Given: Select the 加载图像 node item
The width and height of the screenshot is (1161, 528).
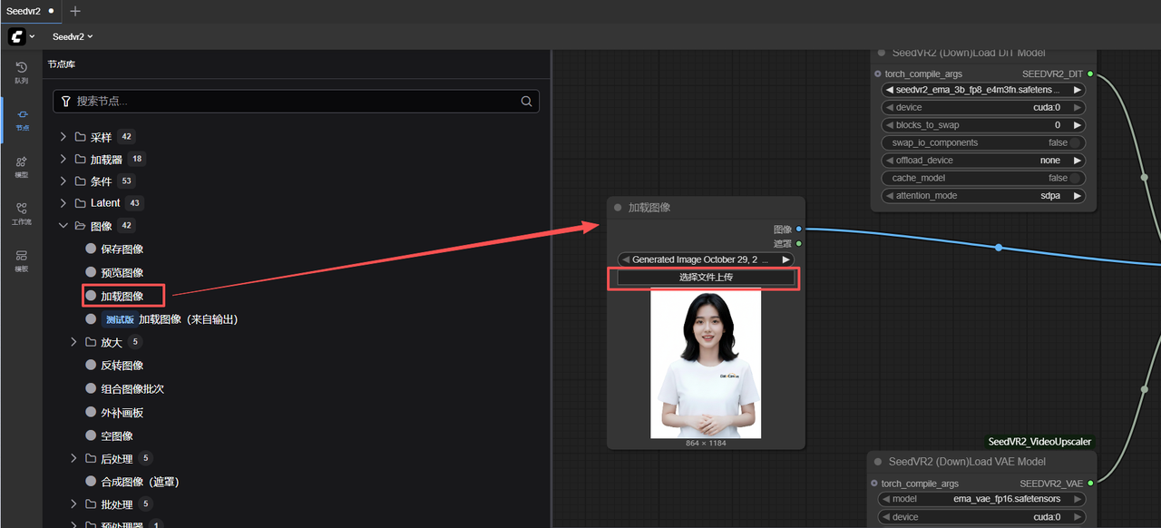Looking at the screenshot, I should coord(122,296).
